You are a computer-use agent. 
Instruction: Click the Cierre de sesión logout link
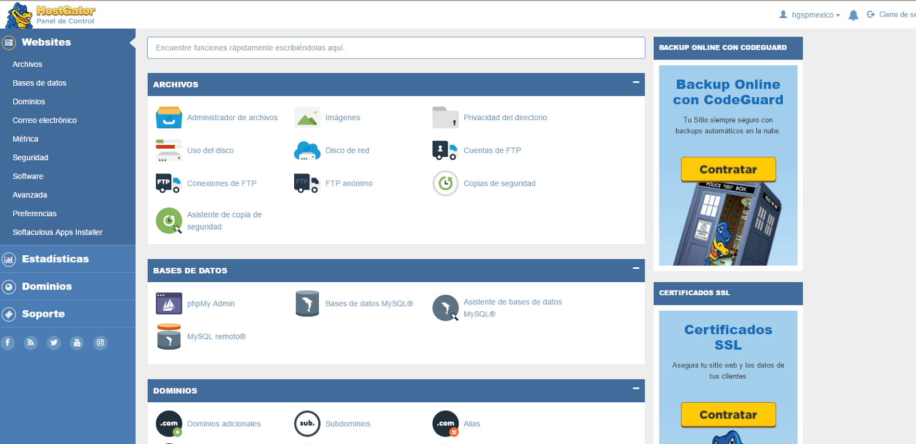click(x=892, y=15)
